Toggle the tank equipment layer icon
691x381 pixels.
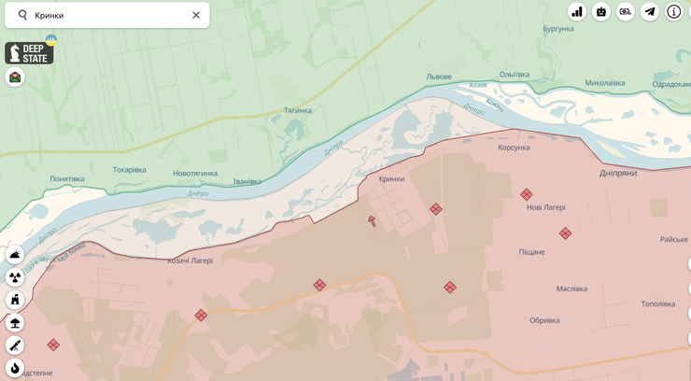click(x=15, y=255)
